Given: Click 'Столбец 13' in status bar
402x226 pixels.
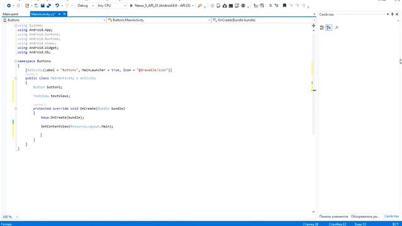Looking at the screenshot, I should tap(337, 224).
